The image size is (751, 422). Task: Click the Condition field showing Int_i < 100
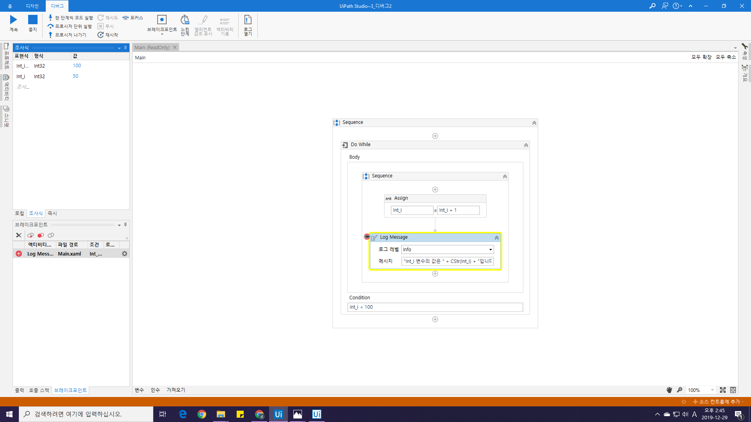(x=435, y=307)
